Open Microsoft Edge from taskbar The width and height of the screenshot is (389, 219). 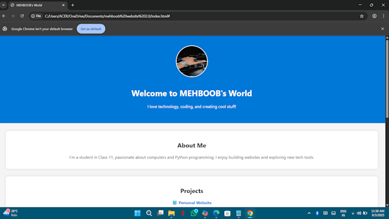pos(216,213)
